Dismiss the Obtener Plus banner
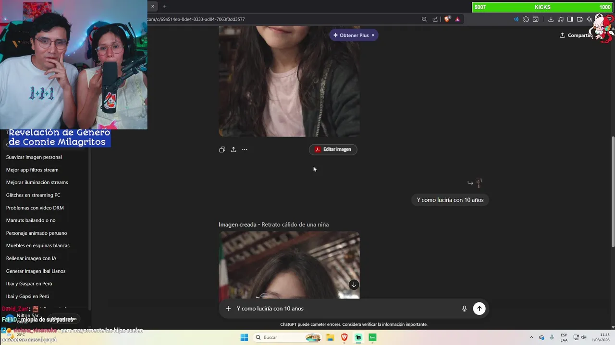Image resolution: width=615 pixels, height=345 pixels. pos(373,35)
